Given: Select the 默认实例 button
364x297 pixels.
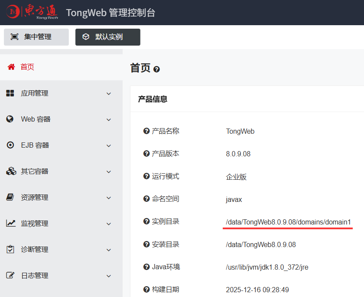Looking at the screenshot, I should (108, 37).
